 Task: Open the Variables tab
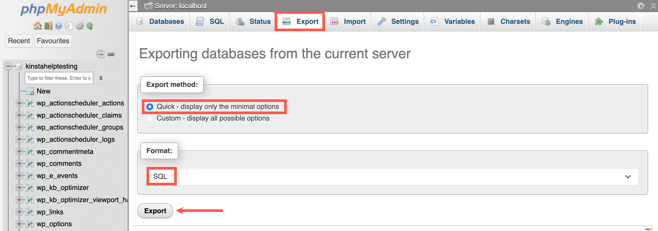click(452, 21)
